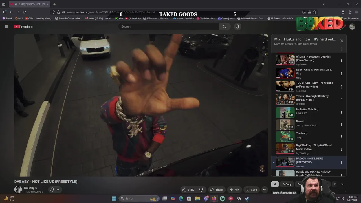
Task: Open the Twitch bookmark
Action: click(x=8, y=19)
